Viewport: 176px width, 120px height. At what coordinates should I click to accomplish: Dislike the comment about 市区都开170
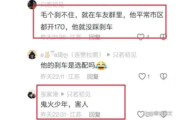[163, 37]
